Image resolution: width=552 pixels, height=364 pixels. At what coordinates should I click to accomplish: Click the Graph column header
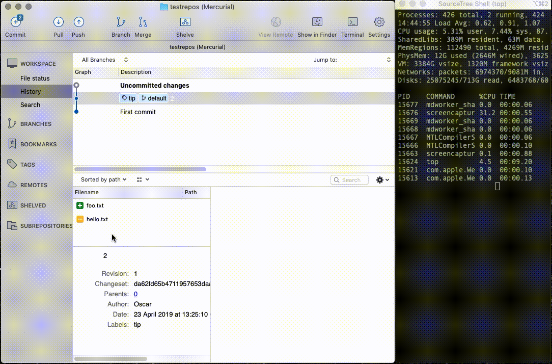click(x=96, y=72)
